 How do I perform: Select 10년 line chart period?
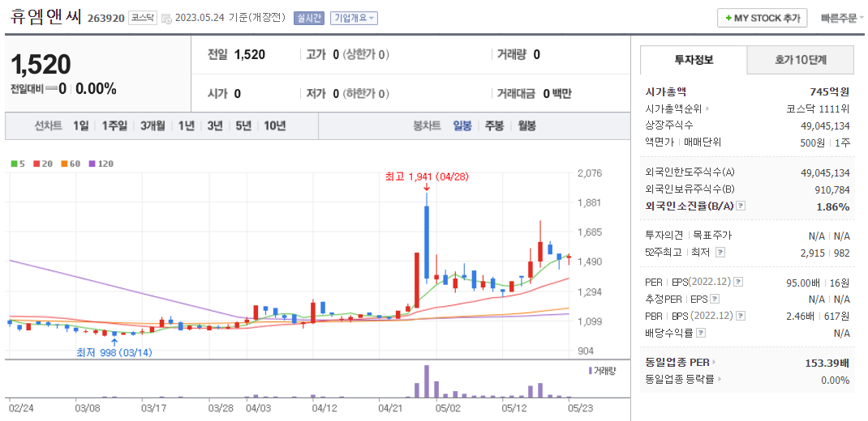point(275,125)
